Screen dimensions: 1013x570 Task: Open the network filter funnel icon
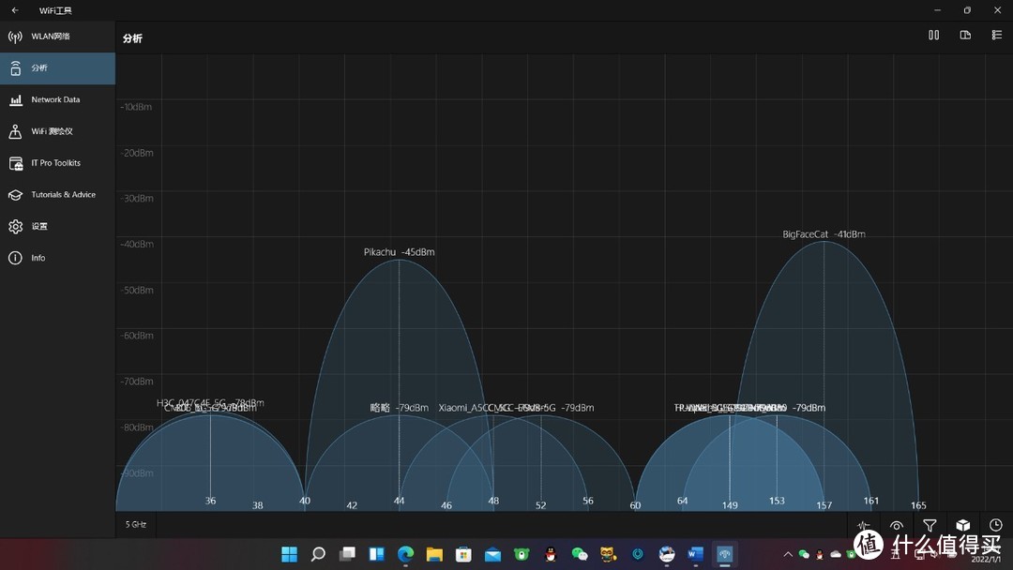pos(930,526)
